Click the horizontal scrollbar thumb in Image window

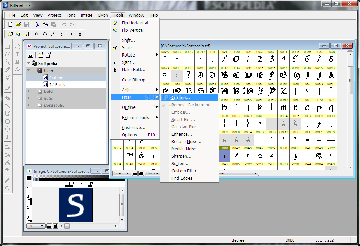point(67,226)
